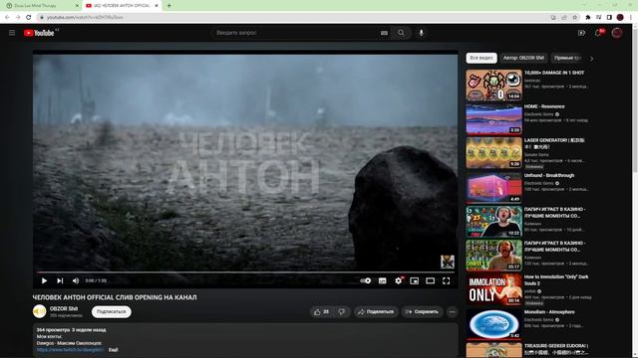Open the browser extensions puzzle icon
This screenshot has width=638, height=358.
pos(588,17)
